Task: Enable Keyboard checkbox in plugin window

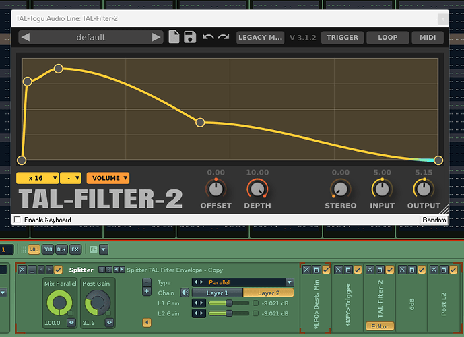Action: (x=18, y=220)
